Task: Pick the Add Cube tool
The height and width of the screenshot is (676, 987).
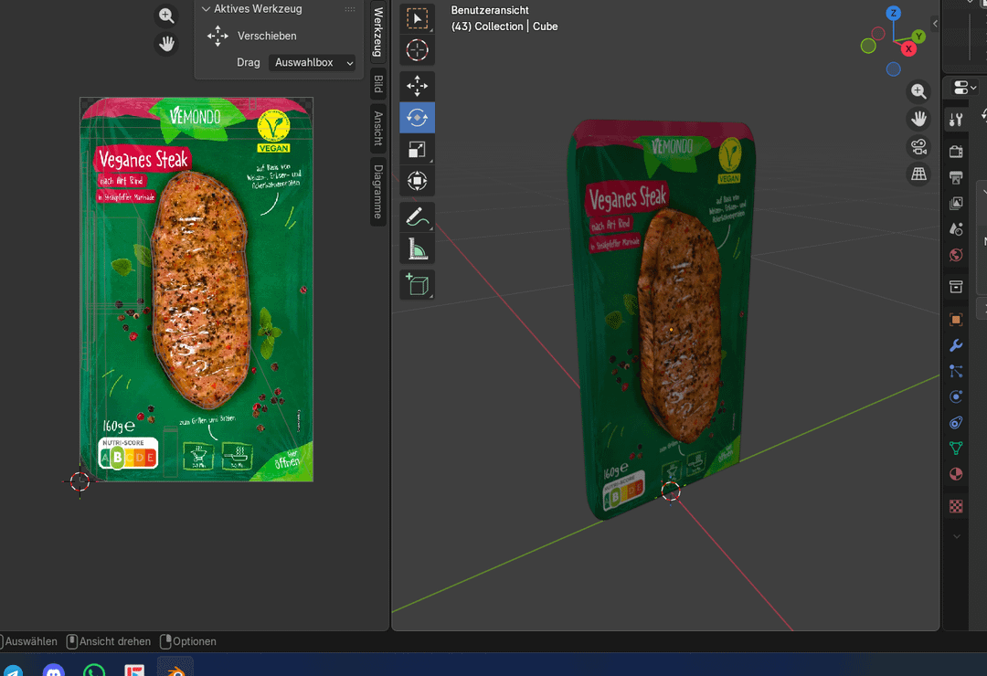Action: pyautogui.click(x=417, y=285)
